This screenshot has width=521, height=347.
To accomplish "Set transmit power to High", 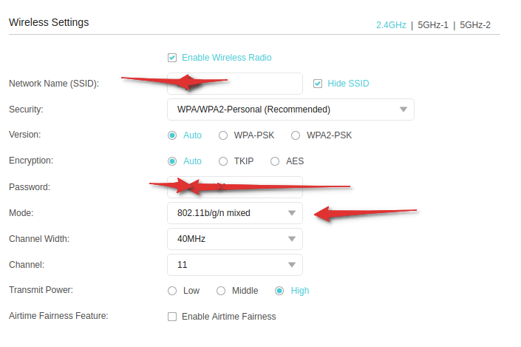I will coord(279,291).
